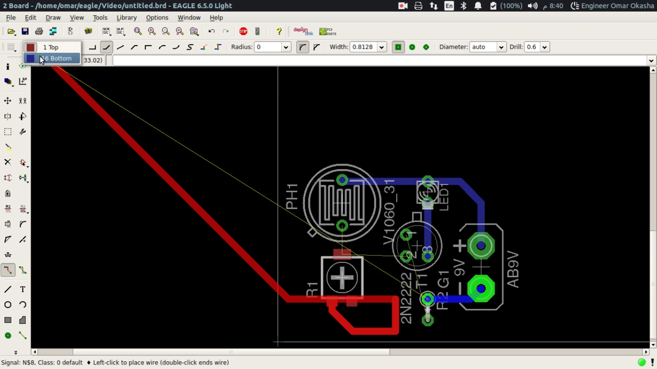Select the Show eye tool

tap(23, 67)
